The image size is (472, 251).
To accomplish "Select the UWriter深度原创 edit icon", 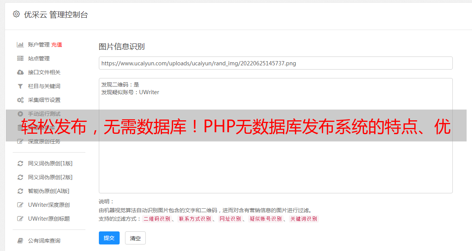I will (20, 205).
